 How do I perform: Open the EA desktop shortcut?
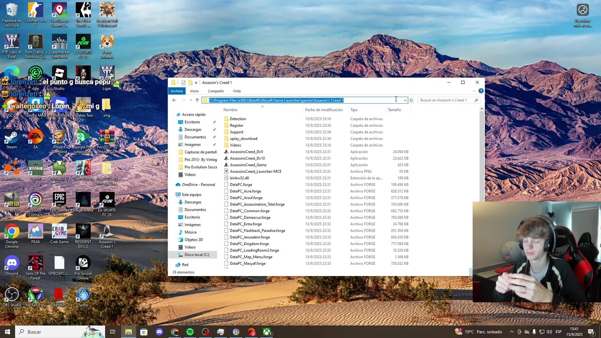(x=36, y=139)
